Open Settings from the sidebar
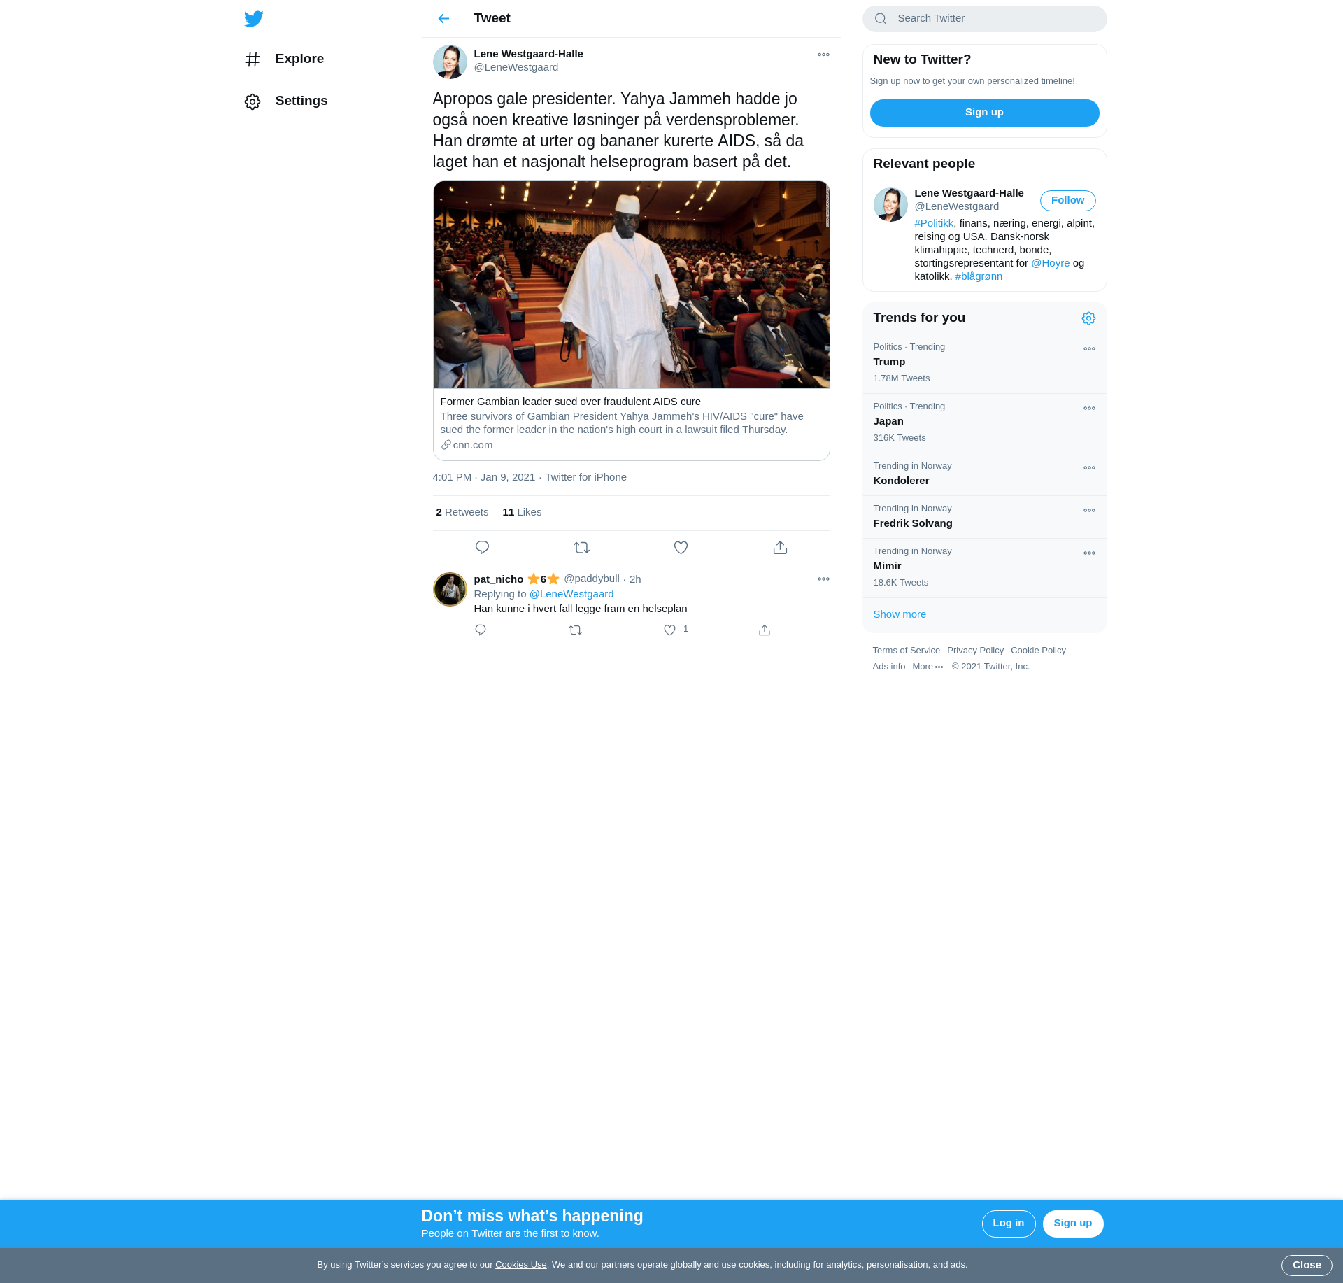The image size is (1343, 1283). click(x=286, y=101)
